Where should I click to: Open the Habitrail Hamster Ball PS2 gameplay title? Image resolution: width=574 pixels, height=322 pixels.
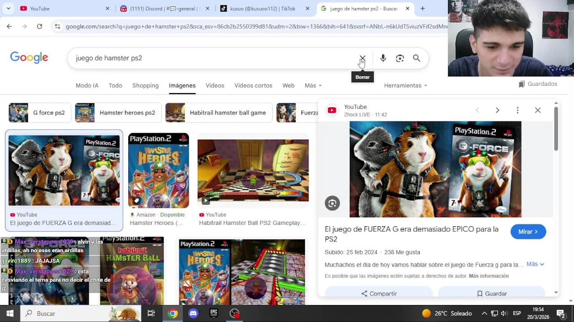[252, 223]
